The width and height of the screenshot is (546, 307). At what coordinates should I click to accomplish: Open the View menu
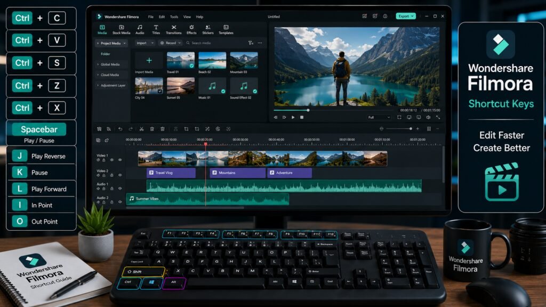point(187,17)
